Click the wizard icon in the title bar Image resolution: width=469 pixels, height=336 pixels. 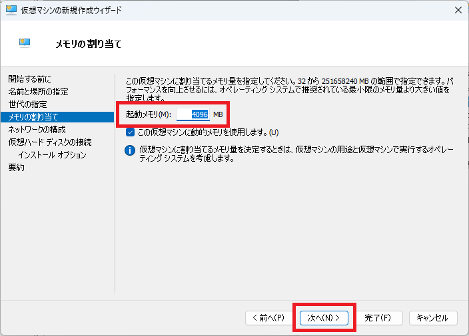11,10
